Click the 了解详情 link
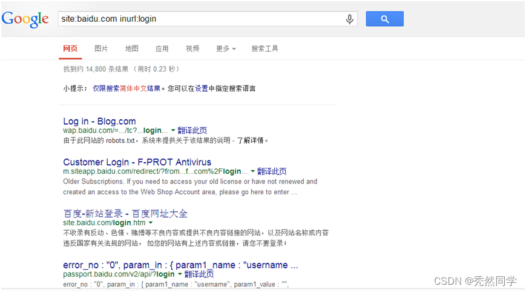 (250, 141)
